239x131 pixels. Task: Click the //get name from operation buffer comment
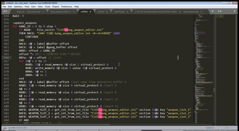(x=99, y=82)
